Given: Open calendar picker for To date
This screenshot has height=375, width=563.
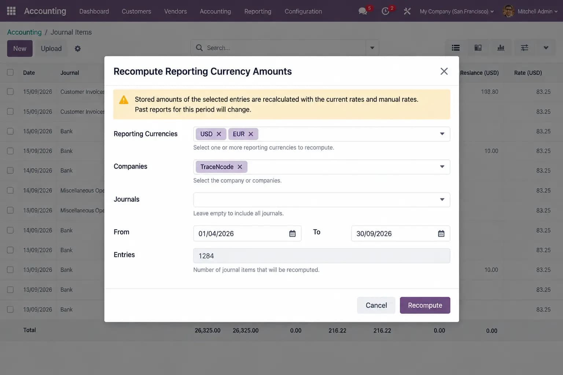Looking at the screenshot, I should coord(441,234).
